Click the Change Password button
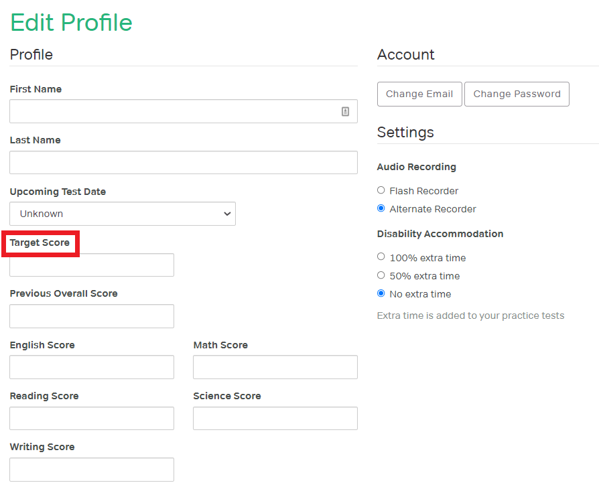This screenshot has height=487, width=599. tap(517, 94)
